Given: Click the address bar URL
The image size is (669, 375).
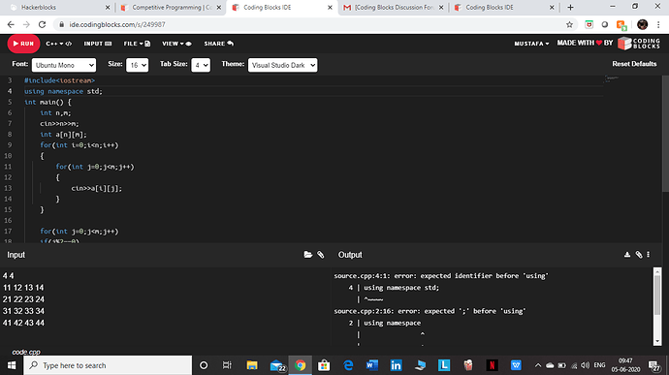Looking at the screenshot, I should point(117,25).
